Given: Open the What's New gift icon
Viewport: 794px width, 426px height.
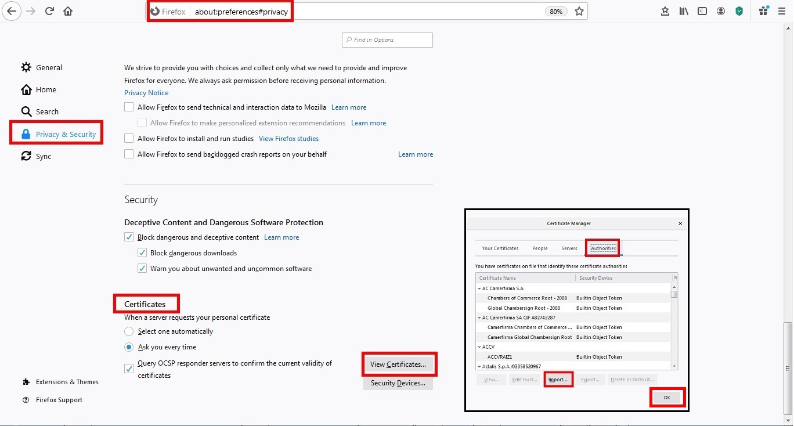Looking at the screenshot, I should point(764,11).
